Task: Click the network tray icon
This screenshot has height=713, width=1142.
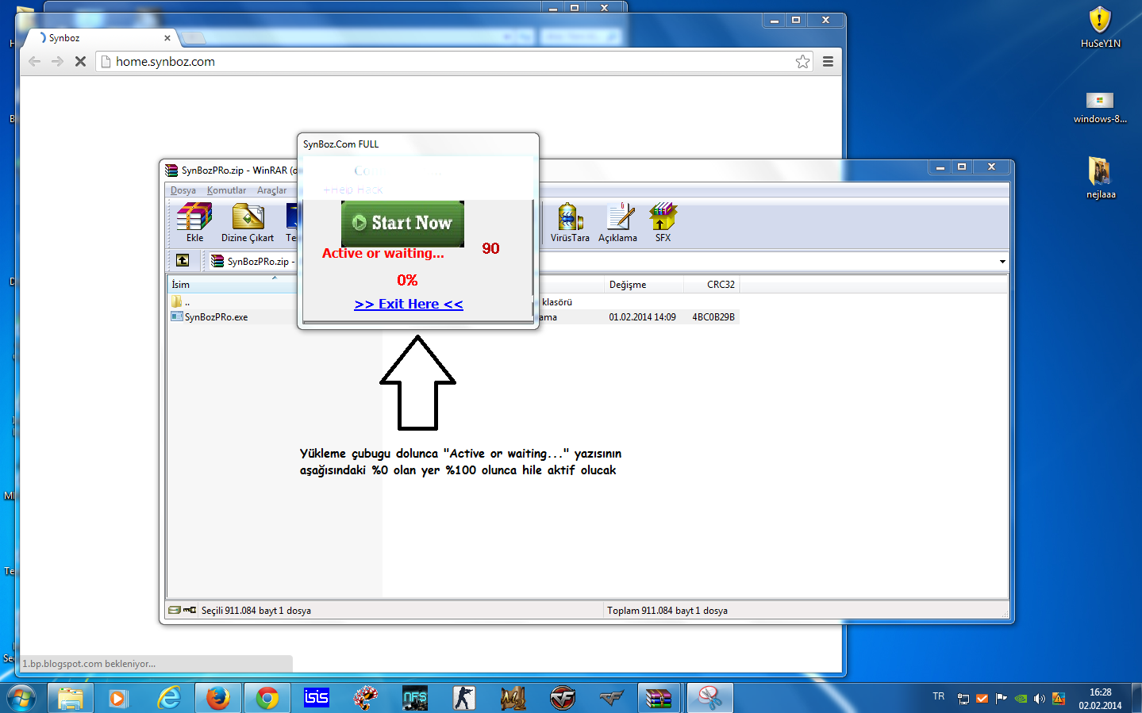Action: tap(963, 699)
